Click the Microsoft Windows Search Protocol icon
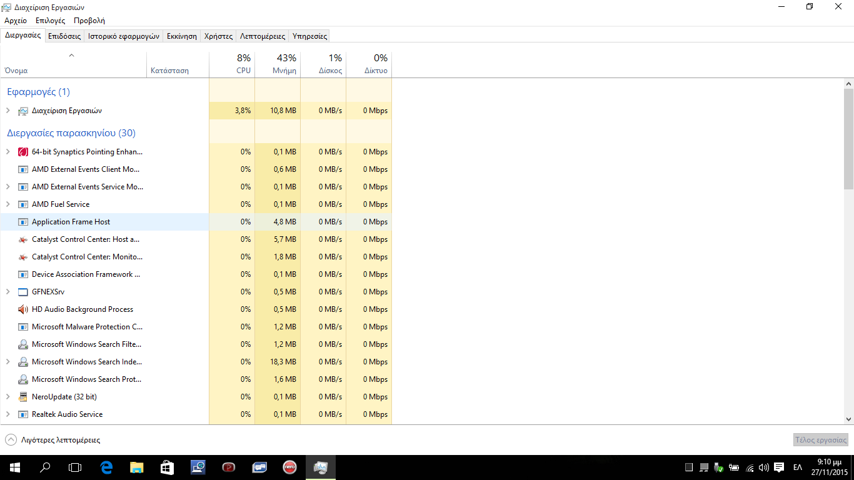This screenshot has height=480, width=854. (x=23, y=379)
